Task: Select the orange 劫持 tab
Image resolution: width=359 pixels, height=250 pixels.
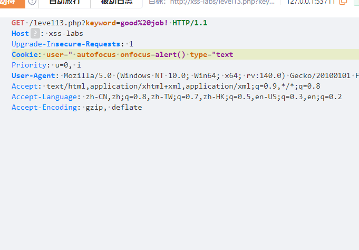Action: tap(12, 3)
